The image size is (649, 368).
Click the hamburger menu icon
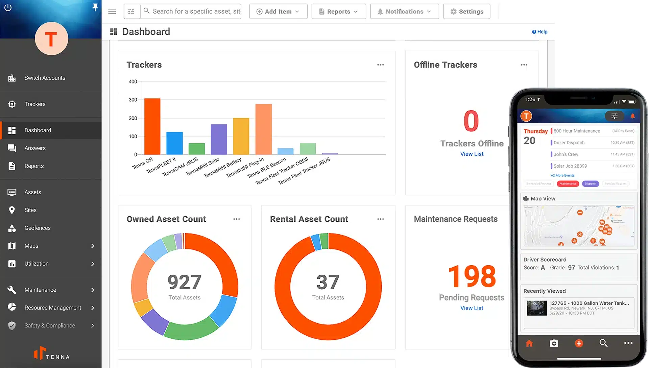pyautogui.click(x=112, y=11)
